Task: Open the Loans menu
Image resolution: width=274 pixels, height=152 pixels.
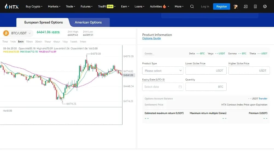Action: (139, 7)
